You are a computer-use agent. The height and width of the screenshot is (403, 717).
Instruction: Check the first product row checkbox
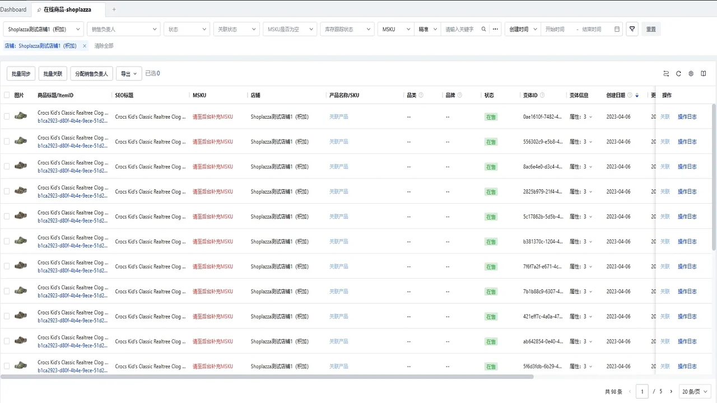(x=7, y=116)
